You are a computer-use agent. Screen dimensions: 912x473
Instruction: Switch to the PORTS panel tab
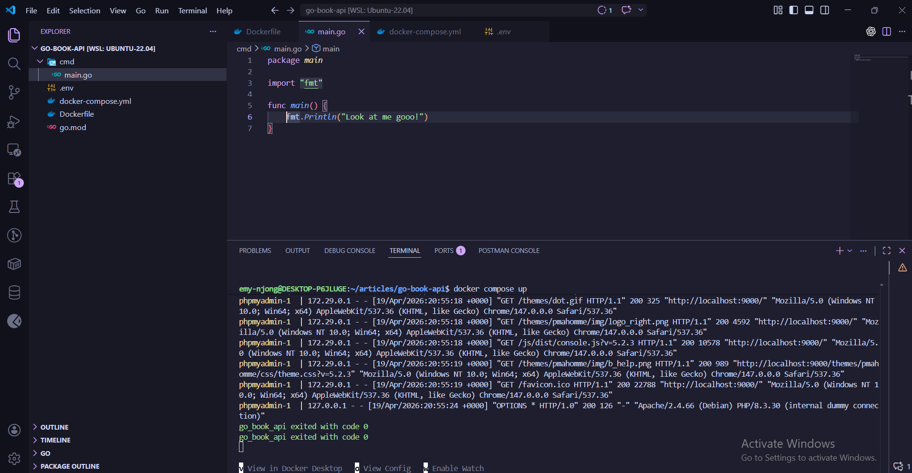[x=444, y=251]
